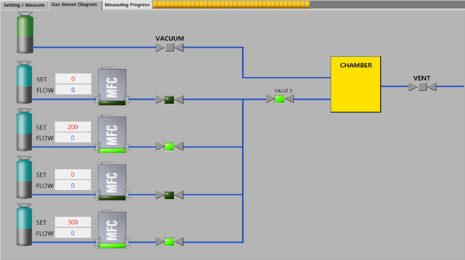This screenshot has height=260, width=465.
Task: Toggle the VENT valve
Action: [422, 87]
